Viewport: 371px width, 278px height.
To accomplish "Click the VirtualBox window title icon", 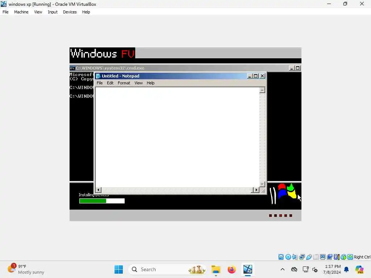I will coord(4,4).
